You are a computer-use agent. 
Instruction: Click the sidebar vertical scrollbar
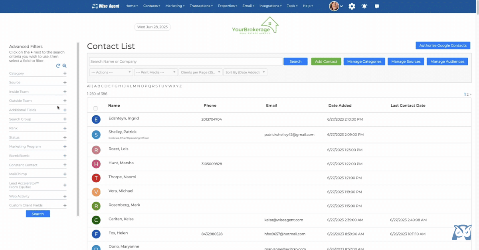(78, 129)
